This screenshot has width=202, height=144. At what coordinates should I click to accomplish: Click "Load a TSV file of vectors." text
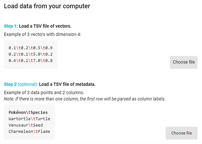(45, 26)
